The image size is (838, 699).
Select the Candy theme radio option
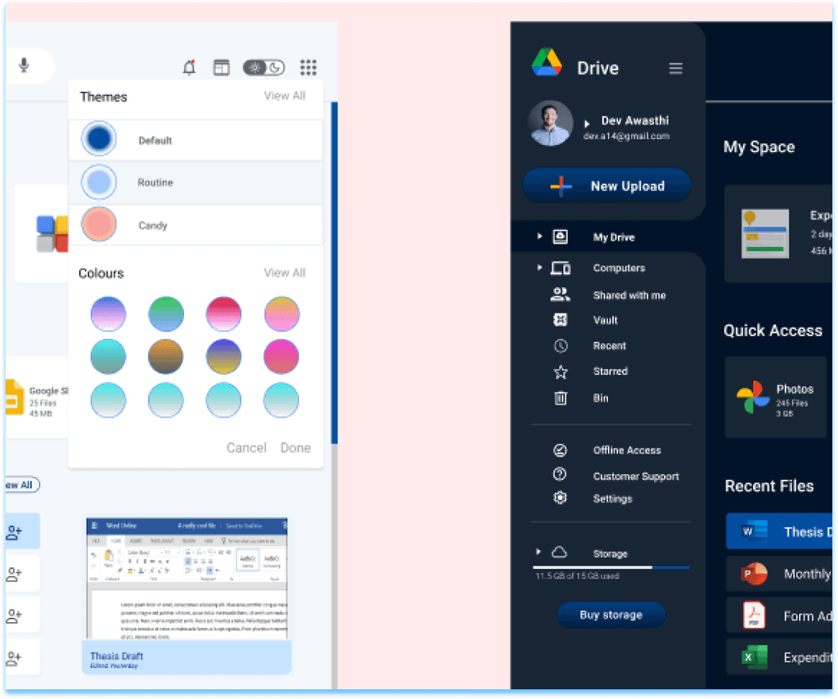(99, 224)
